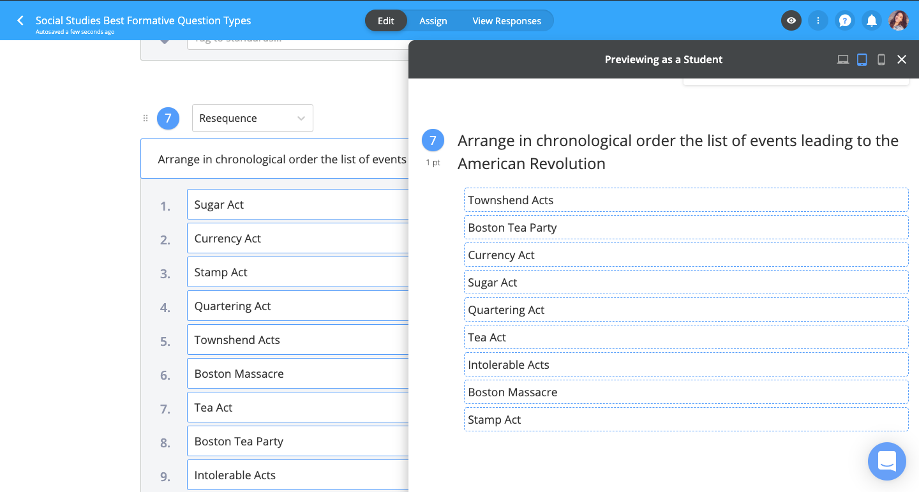This screenshot has width=919, height=492.
Task: Open the notifications bell
Action: (871, 20)
